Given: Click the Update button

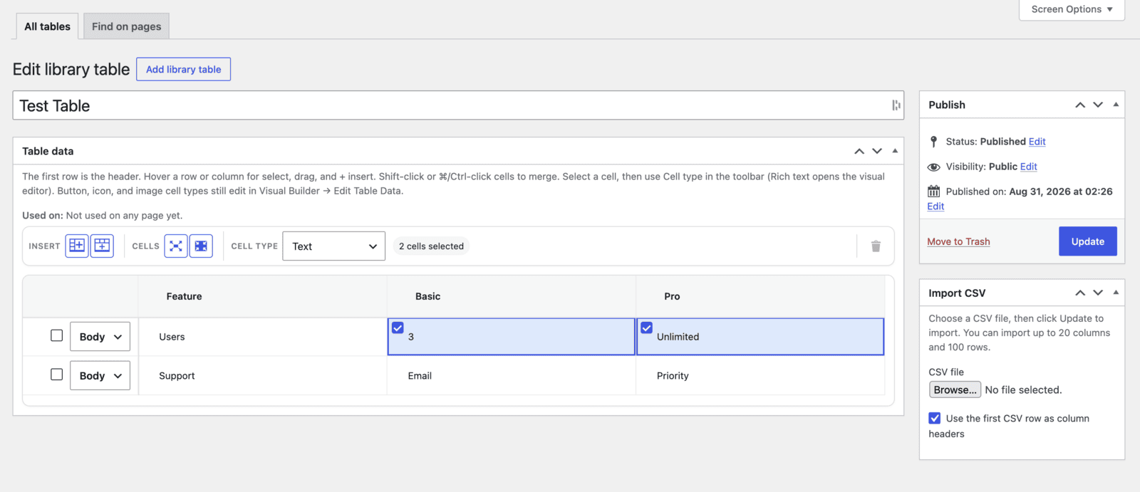Looking at the screenshot, I should point(1087,241).
